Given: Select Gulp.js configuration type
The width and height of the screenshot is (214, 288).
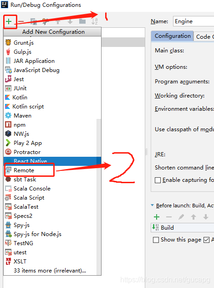Looking at the screenshot, I should click(52, 52).
